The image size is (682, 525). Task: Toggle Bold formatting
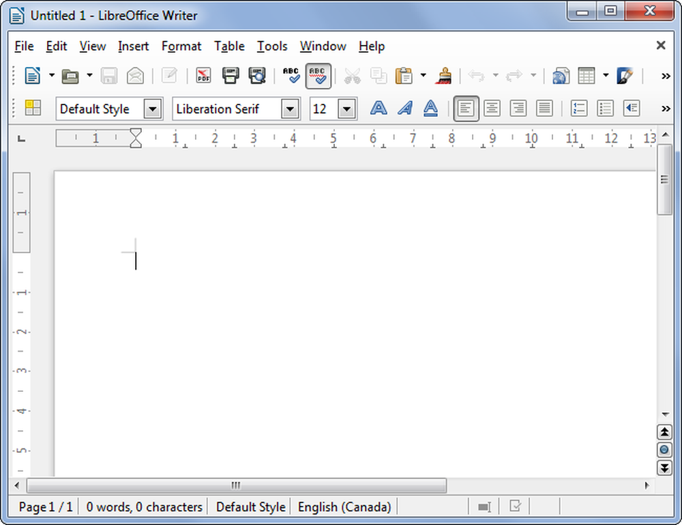379,108
